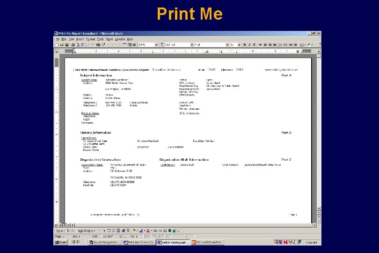Select the Oval drawing tool
The width and height of the screenshot is (379, 253).
pos(113,231)
